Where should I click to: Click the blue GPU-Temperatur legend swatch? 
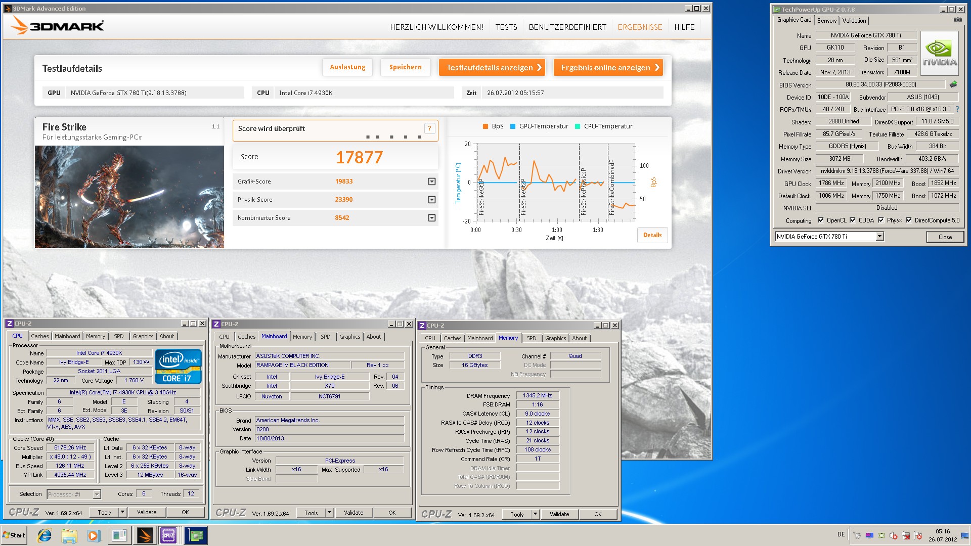tap(512, 126)
